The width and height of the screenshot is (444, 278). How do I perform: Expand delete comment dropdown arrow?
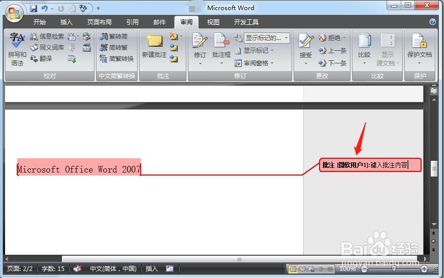coord(181,37)
